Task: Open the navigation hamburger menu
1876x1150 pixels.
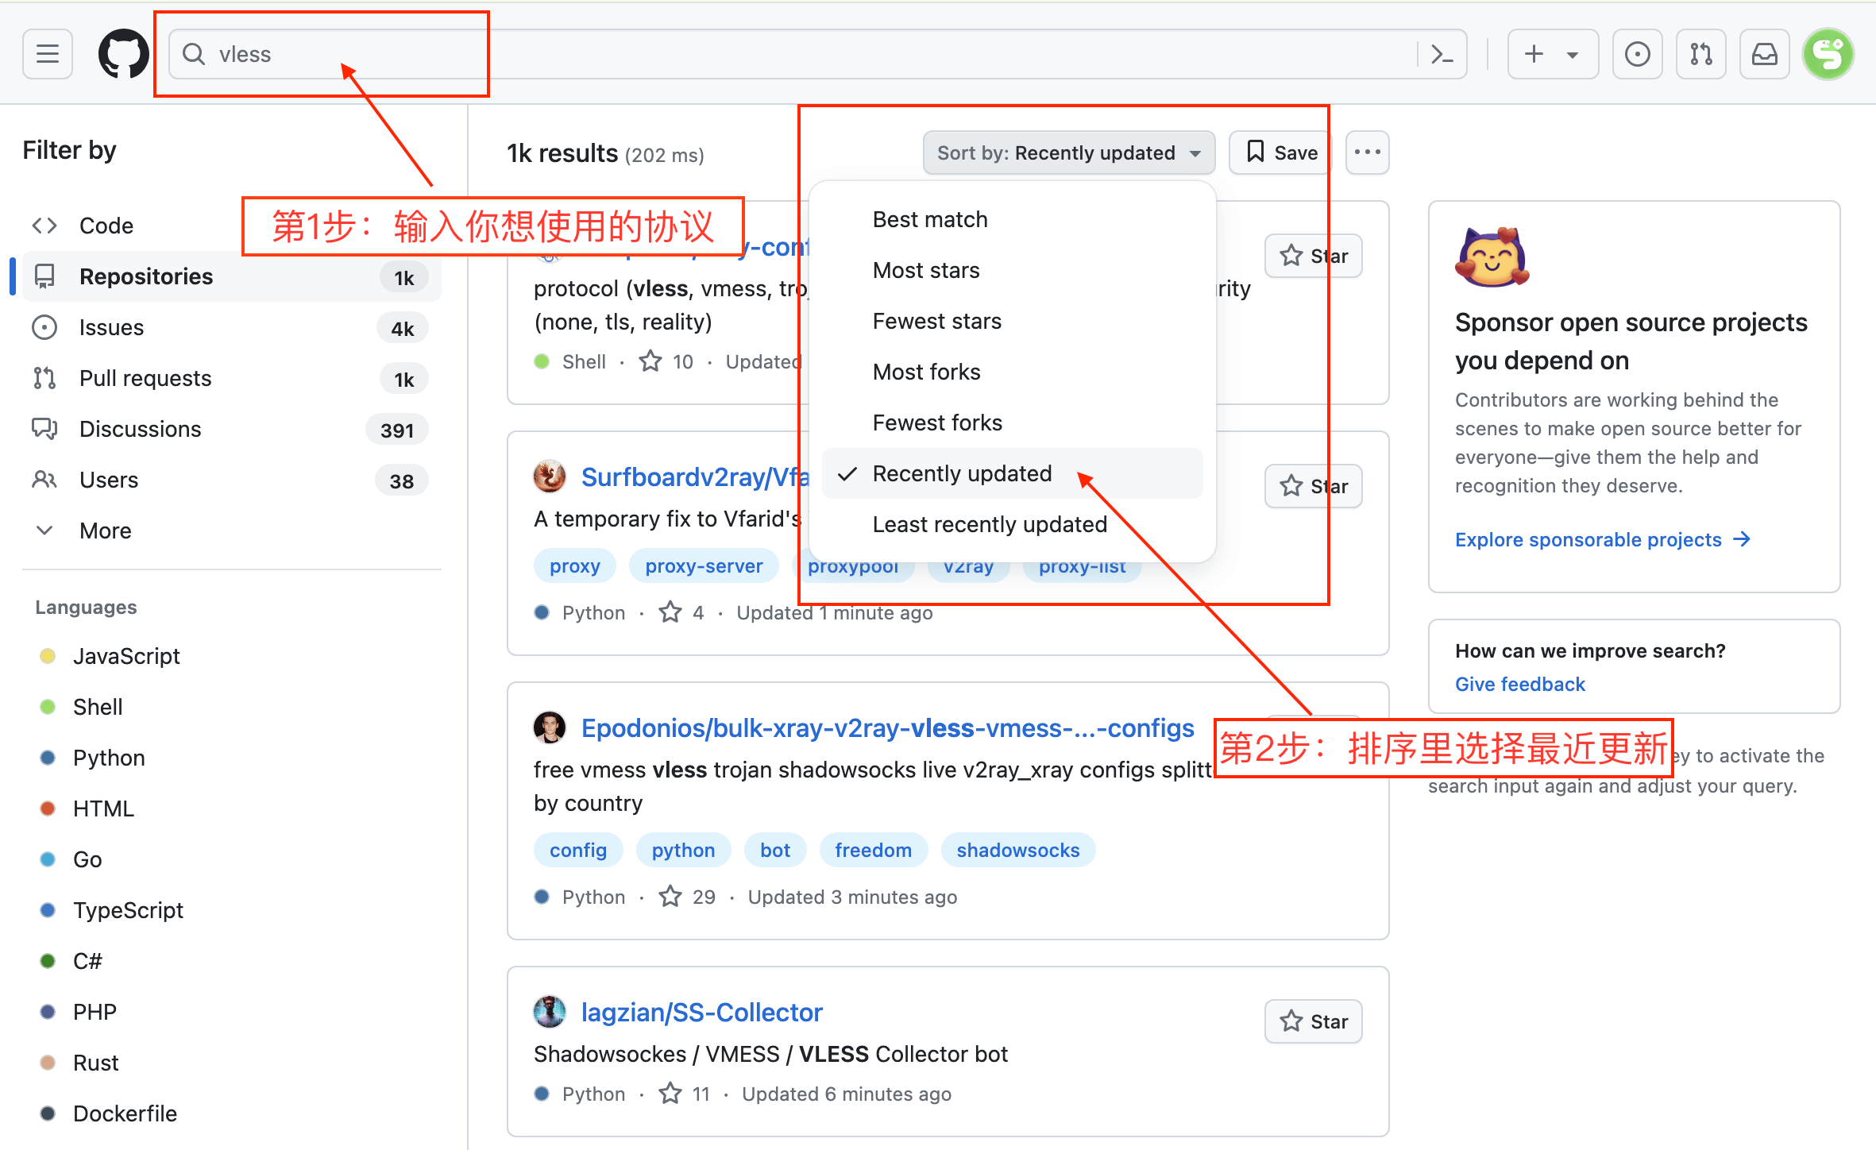Action: (x=47, y=53)
